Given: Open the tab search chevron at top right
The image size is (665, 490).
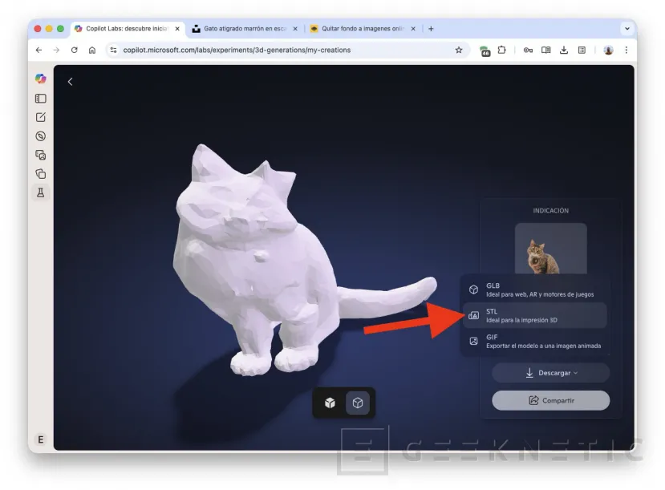Looking at the screenshot, I should pos(626,27).
